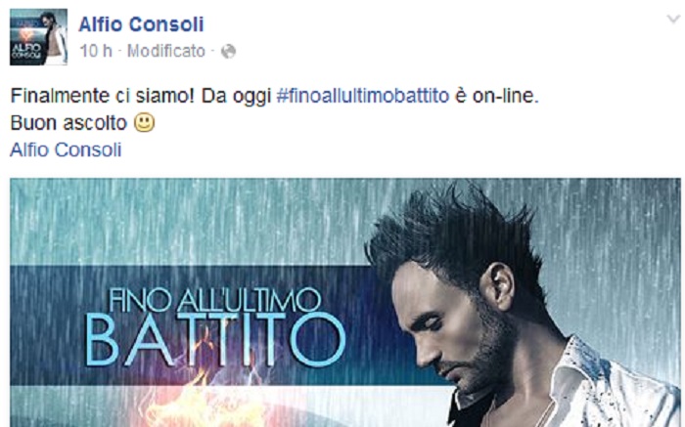Open the '10 h' post timestamp
Image resolution: width=685 pixels, height=427 pixels.
click(x=96, y=51)
